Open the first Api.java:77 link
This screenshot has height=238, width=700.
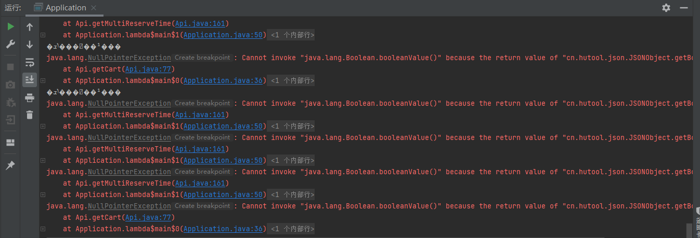(x=148, y=69)
